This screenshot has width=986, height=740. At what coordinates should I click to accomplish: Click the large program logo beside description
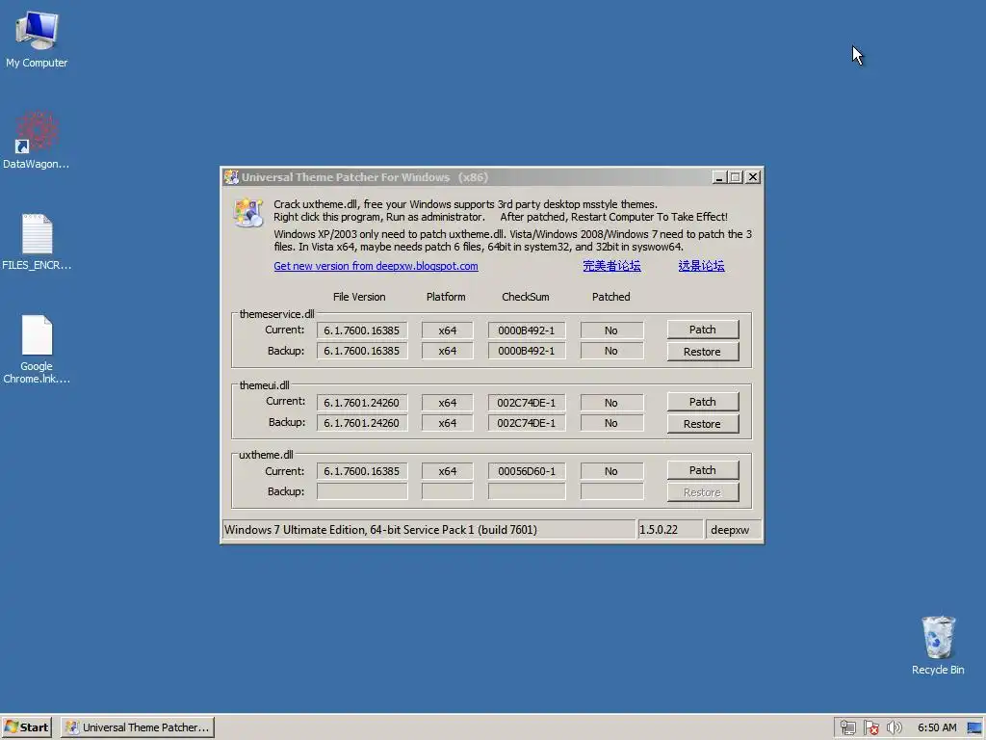click(248, 213)
